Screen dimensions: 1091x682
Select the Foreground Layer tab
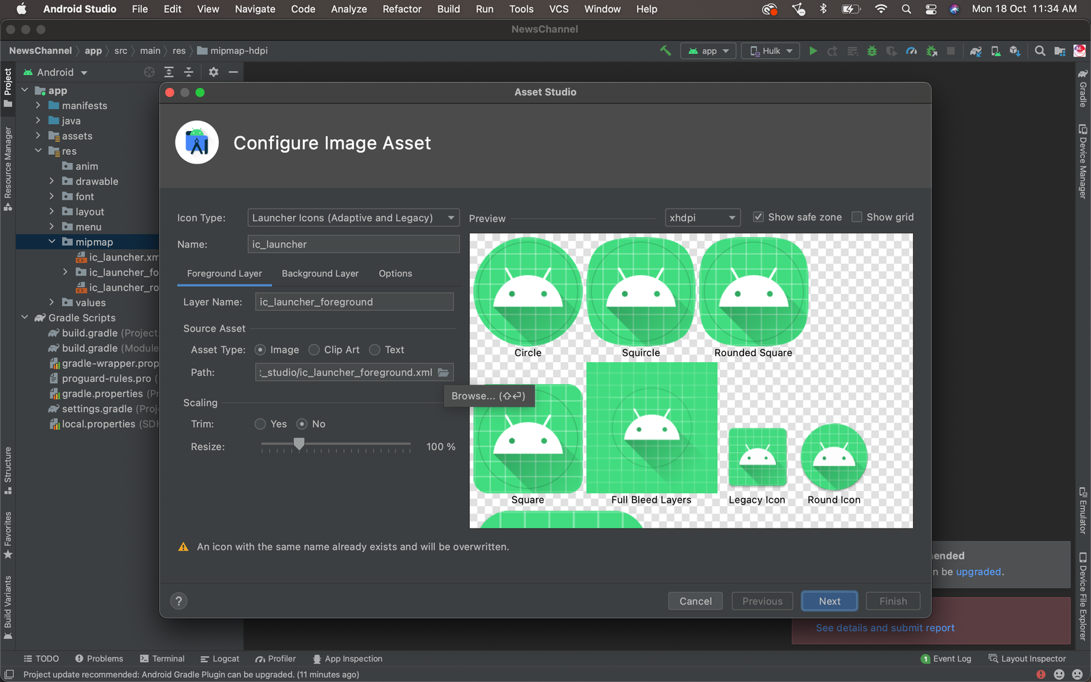(x=224, y=273)
